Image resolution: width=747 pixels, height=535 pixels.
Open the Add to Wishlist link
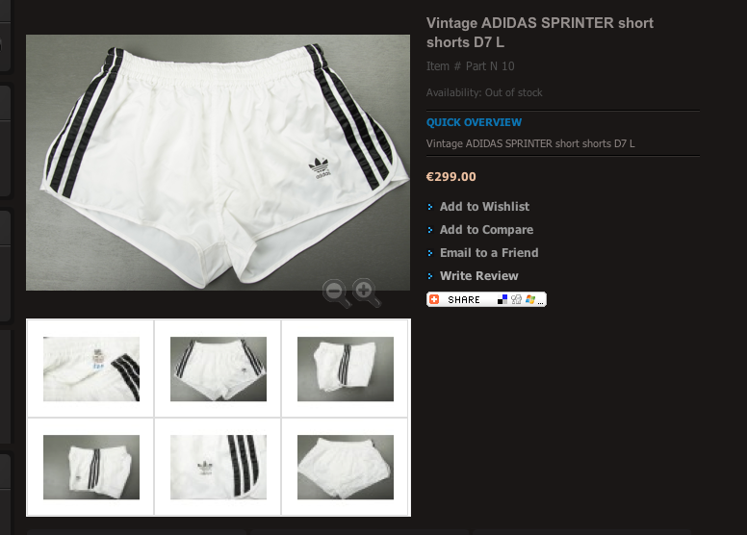(x=484, y=207)
